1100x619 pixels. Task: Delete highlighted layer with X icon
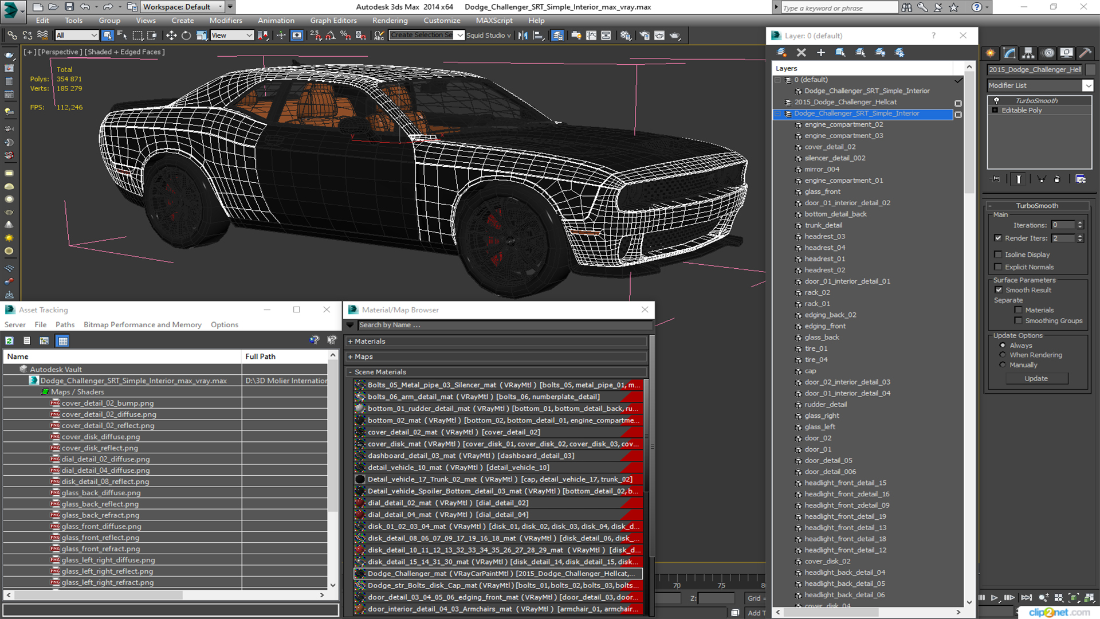pos(801,53)
